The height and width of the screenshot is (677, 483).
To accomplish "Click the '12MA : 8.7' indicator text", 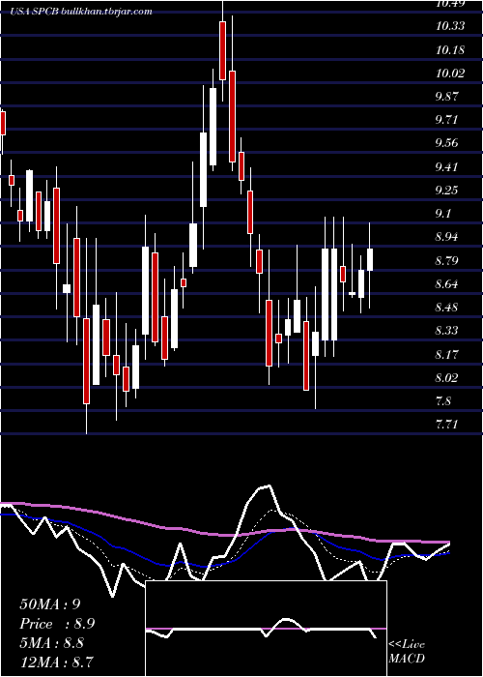I will 57,662.
